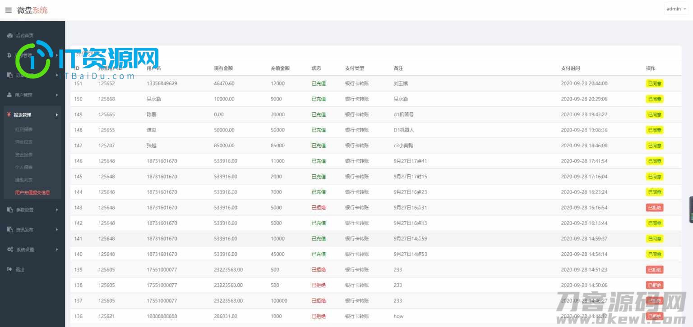Open 个人报表 report
The width and height of the screenshot is (693, 327).
point(24,167)
